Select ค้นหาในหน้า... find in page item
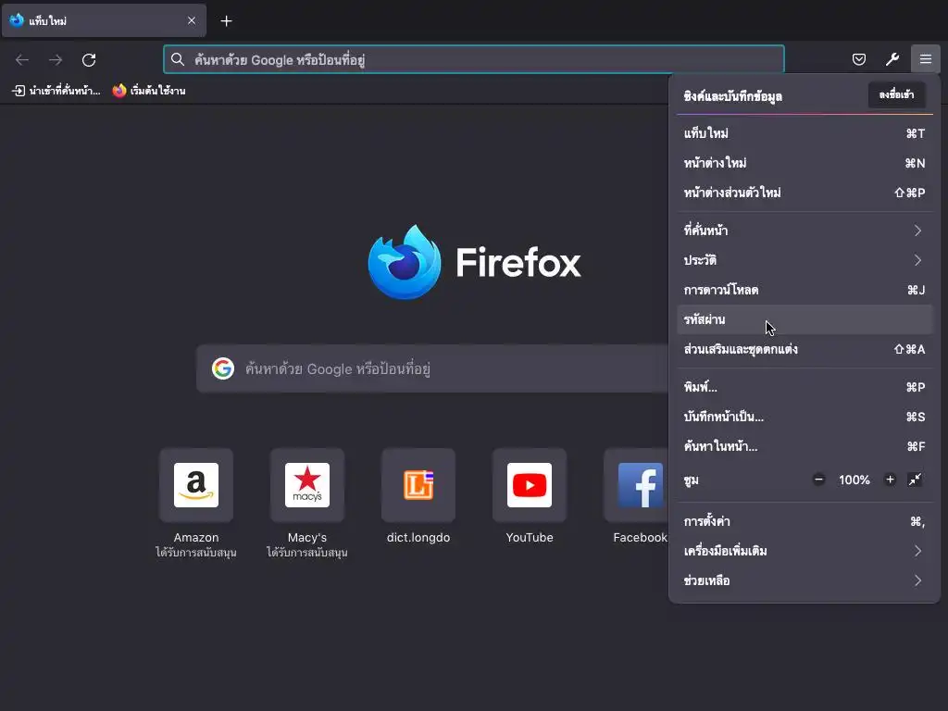The height and width of the screenshot is (711, 948). pyautogui.click(x=805, y=446)
